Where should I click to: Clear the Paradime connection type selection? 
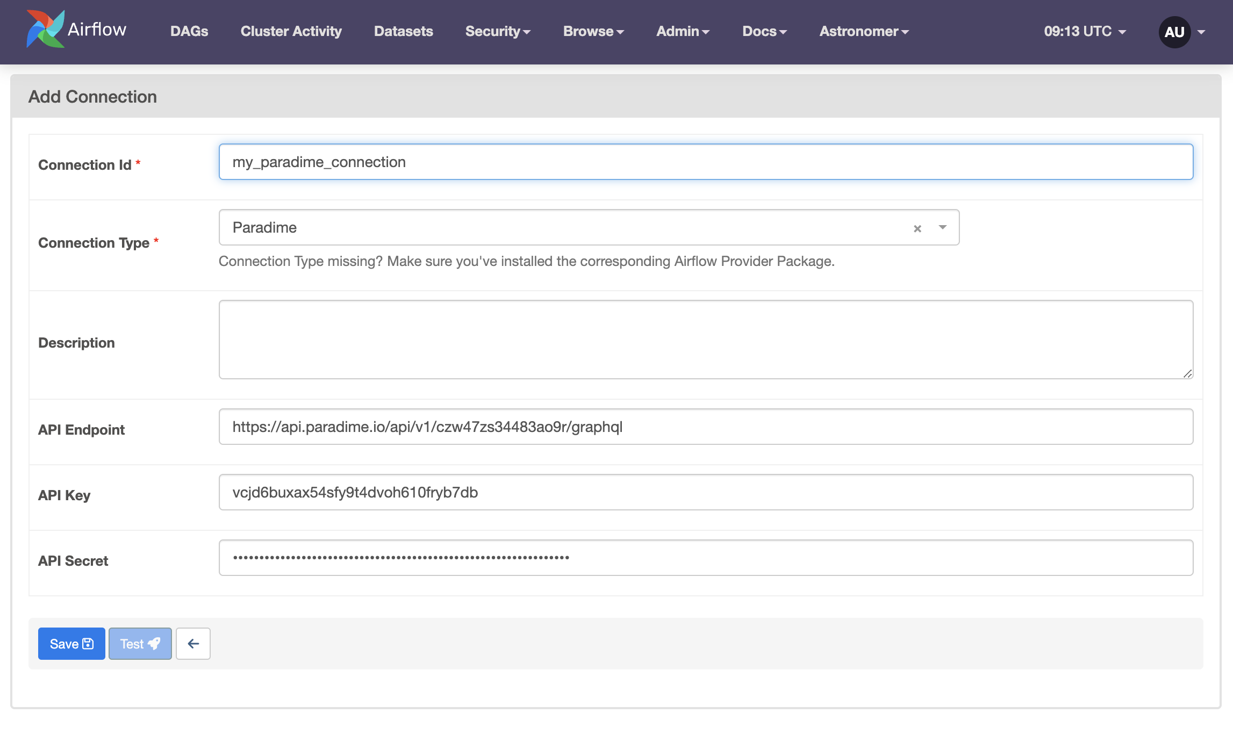pos(917,228)
